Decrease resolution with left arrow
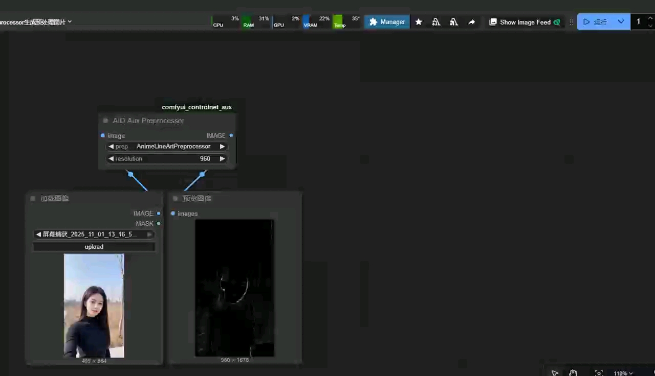Image resolution: width=655 pixels, height=376 pixels. click(111, 159)
